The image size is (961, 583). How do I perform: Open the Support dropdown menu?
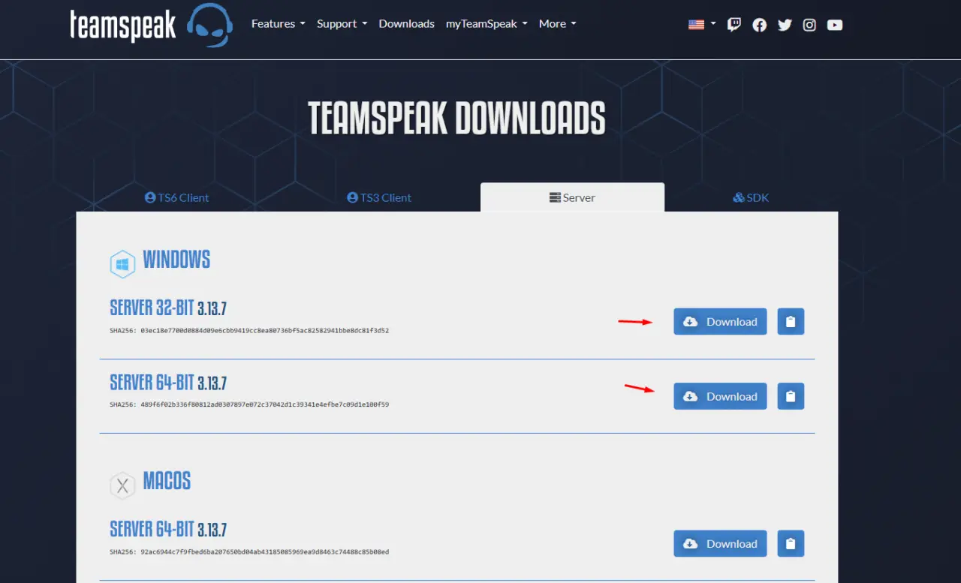(x=342, y=24)
